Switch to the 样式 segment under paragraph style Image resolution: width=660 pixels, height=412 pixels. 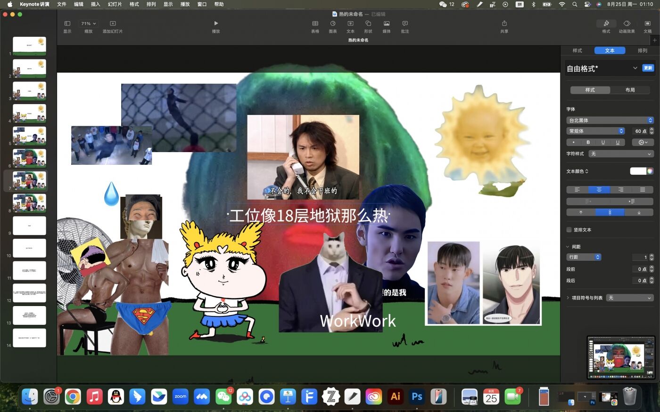tap(590, 89)
